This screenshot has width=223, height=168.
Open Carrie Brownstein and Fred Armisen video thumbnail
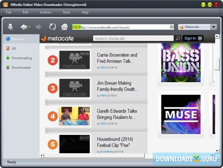[x=75, y=60]
